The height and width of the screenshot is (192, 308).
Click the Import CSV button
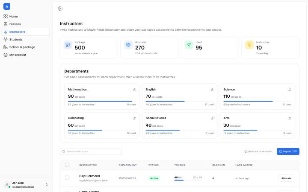(288, 151)
